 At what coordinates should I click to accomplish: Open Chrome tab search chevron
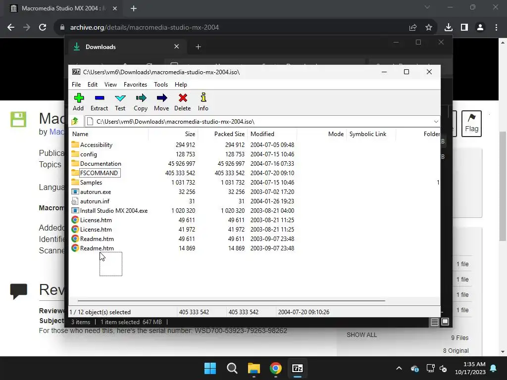(427, 7)
